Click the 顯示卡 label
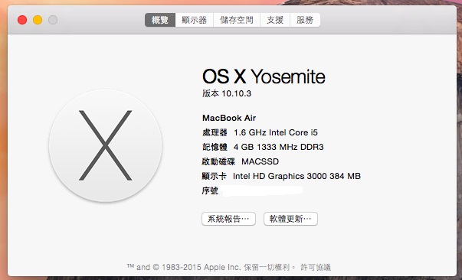Viewport: 462px width, 280px height. [x=215, y=176]
